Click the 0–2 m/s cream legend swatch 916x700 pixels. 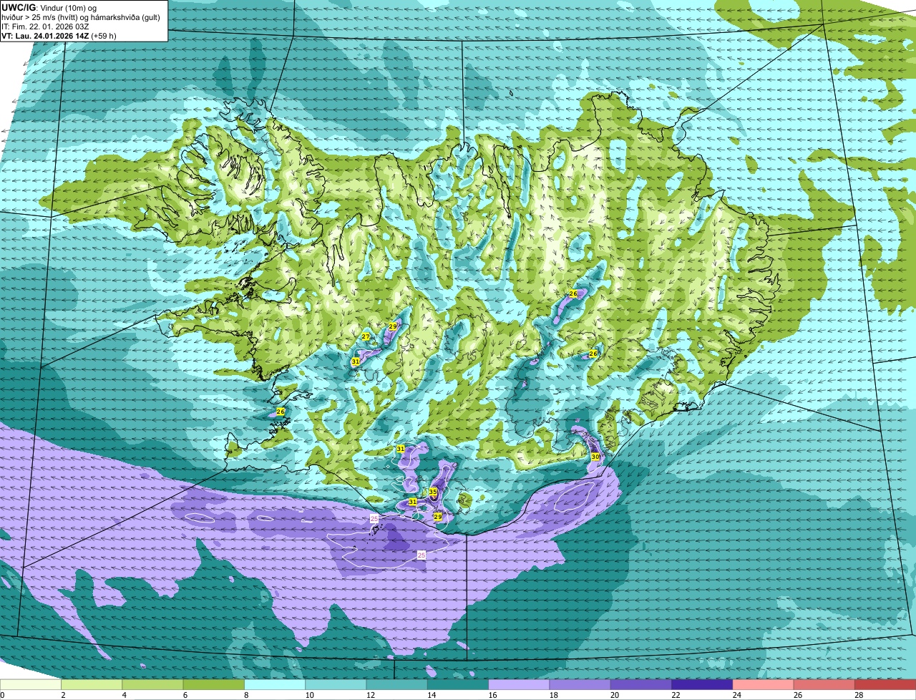point(31,684)
